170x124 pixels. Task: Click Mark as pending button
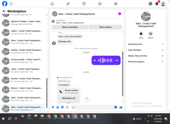pos(70,27)
